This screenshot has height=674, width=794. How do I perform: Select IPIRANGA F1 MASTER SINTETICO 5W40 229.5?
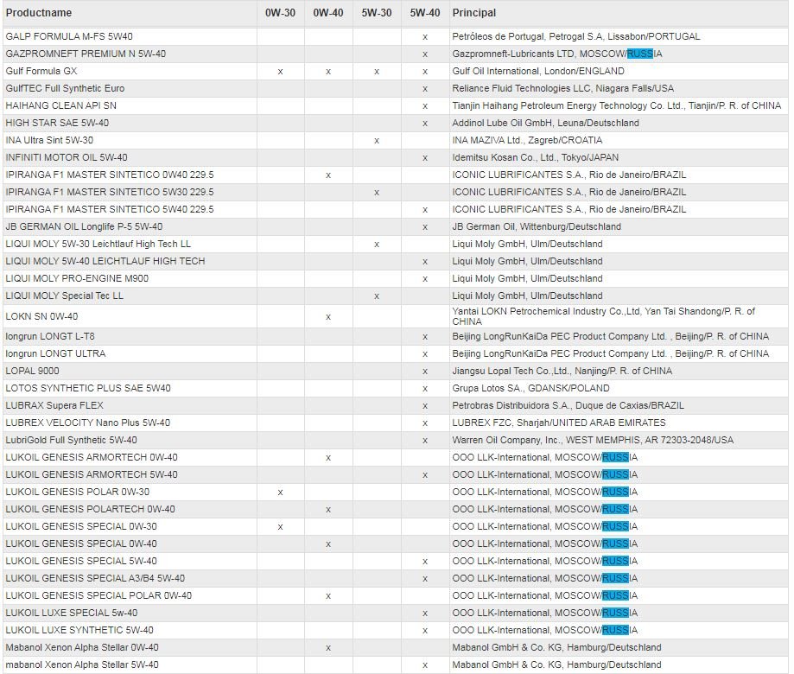110,209
